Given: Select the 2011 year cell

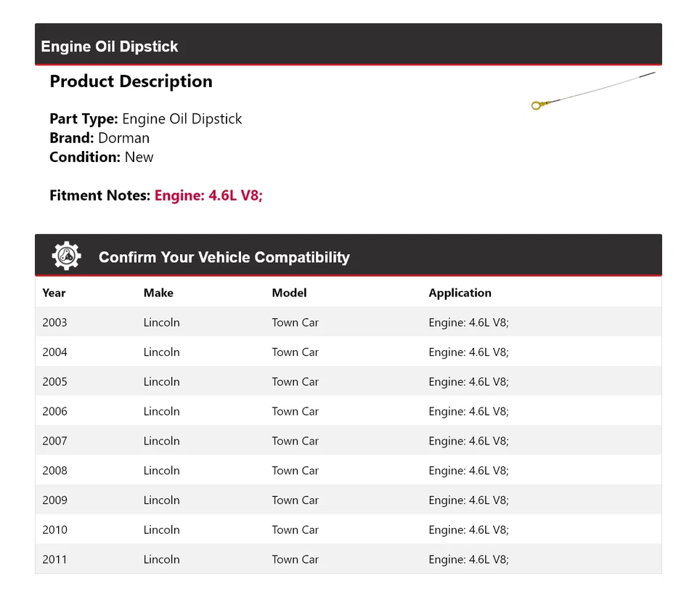Looking at the screenshot, I should tap(54, 559).
